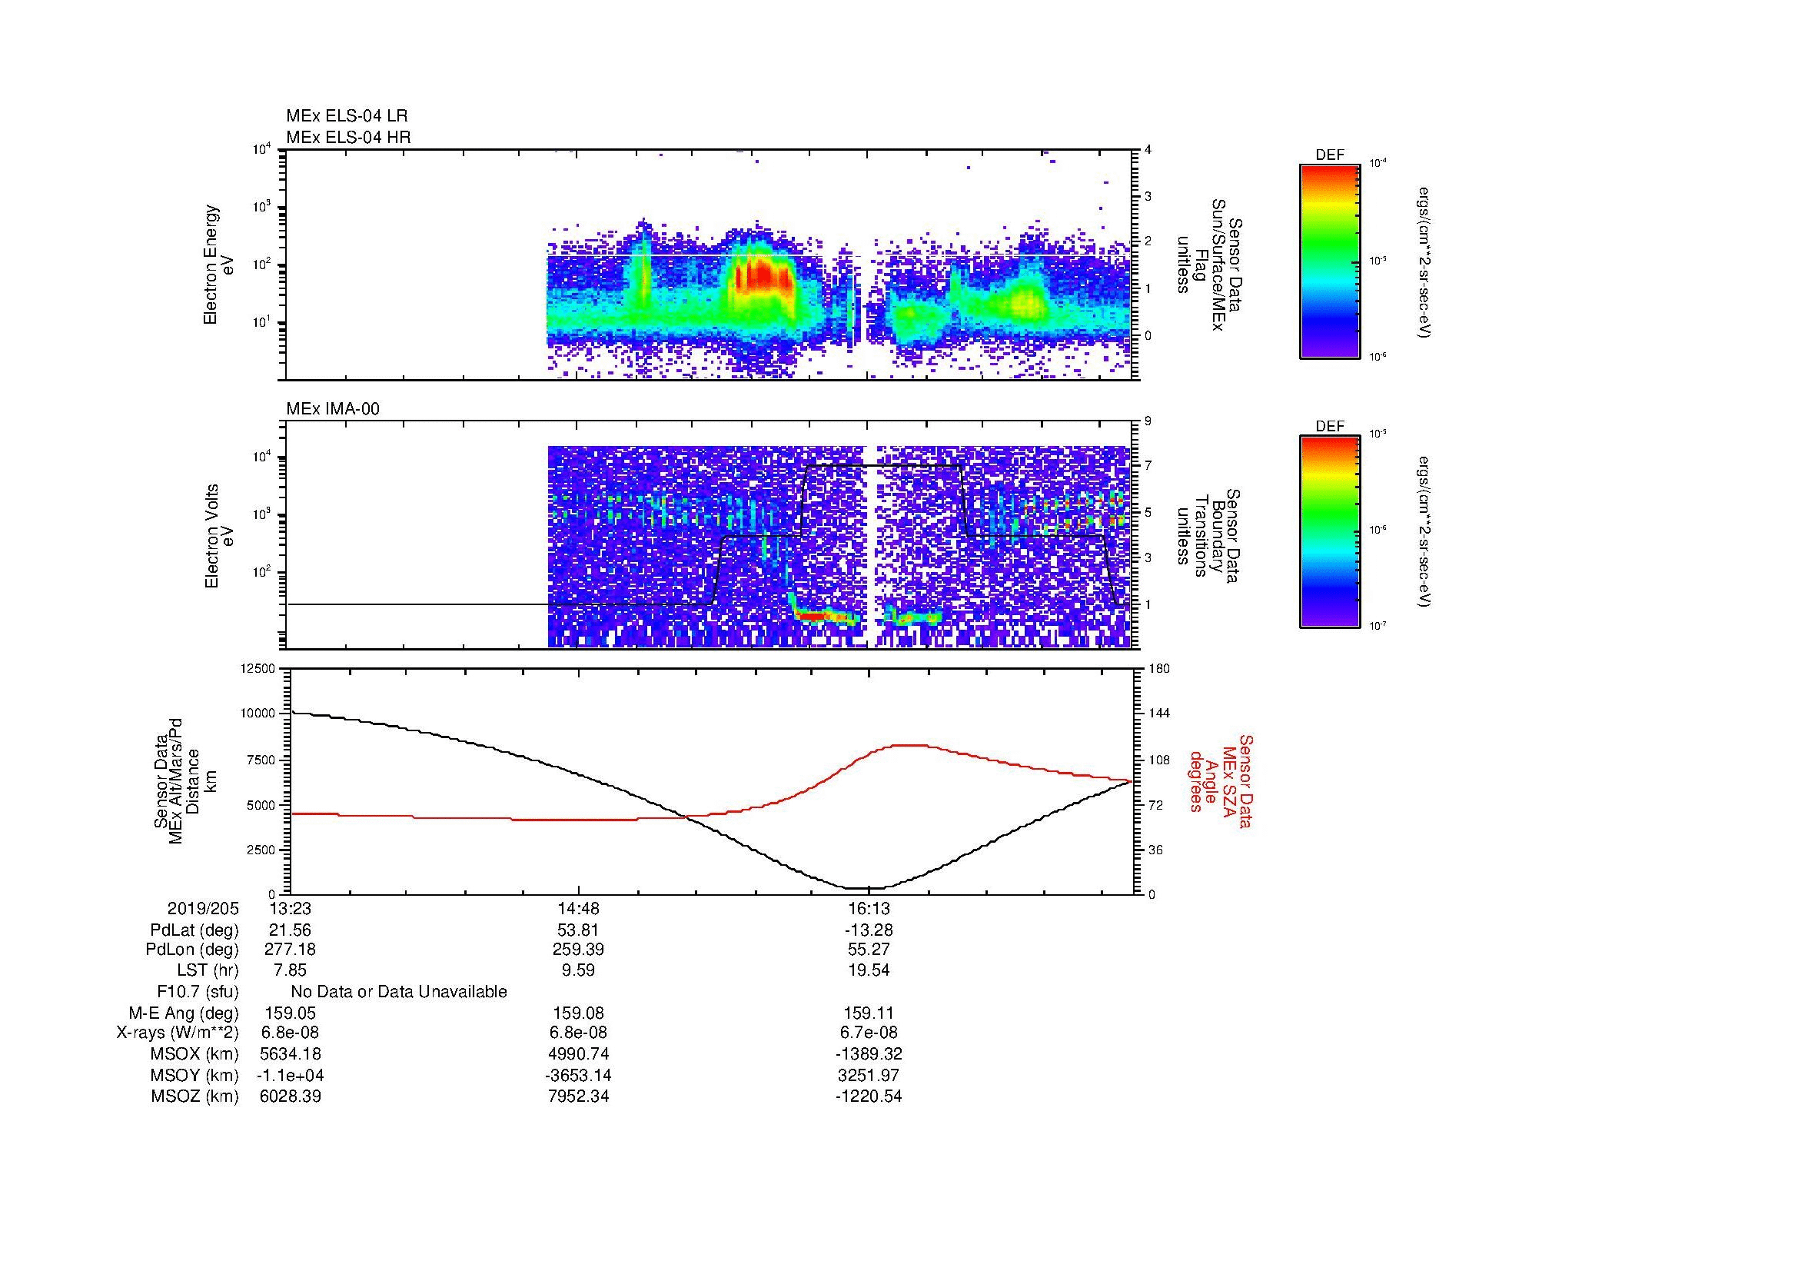The height and width of the screenshot is (1271, 1798).
Task: Select LST value '9.59'
Action: click(578, 970)
